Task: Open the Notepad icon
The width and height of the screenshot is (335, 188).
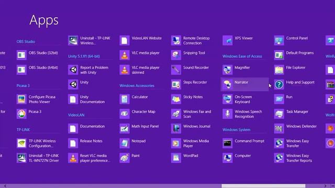Action: click(x=125, y=143)
